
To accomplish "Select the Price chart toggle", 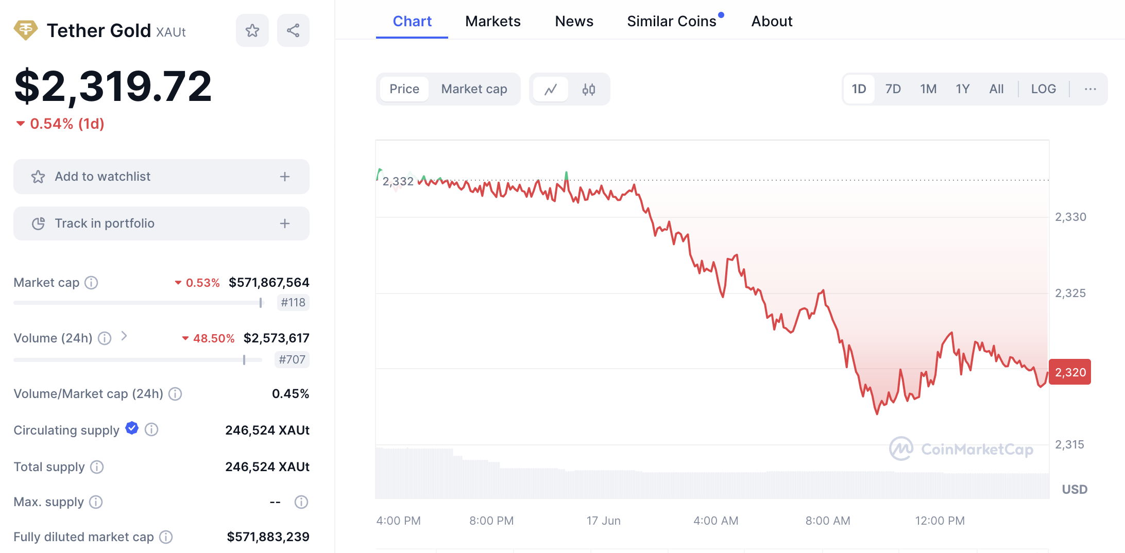I will pos(404,89).
